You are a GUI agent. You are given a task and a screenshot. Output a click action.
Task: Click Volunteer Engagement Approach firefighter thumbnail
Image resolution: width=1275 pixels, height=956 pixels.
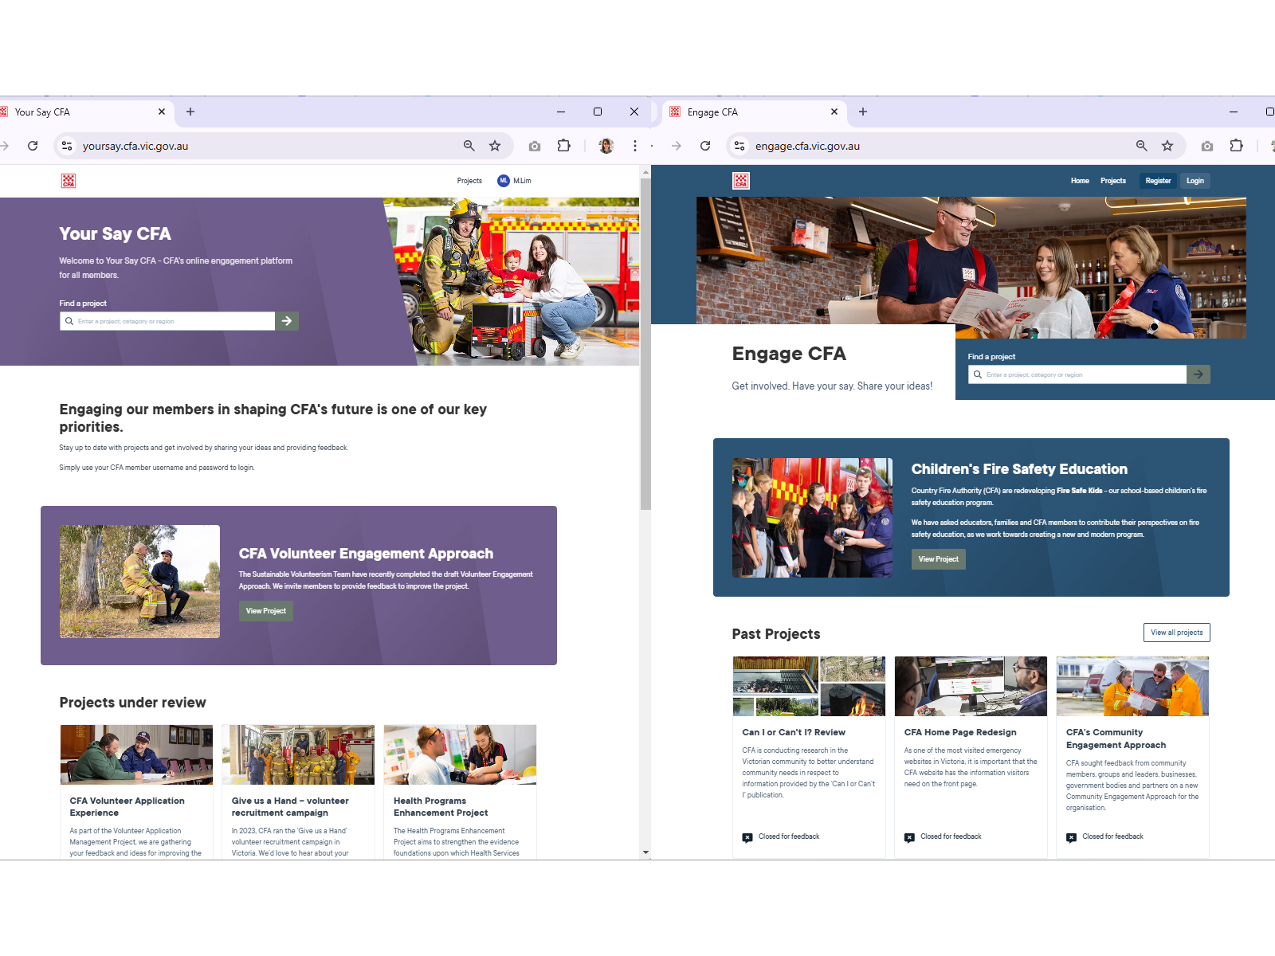click(x=139, y=582)
